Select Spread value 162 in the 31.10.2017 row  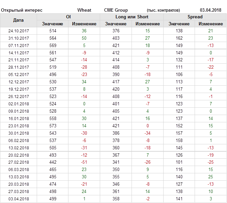[x=179, y=38]
